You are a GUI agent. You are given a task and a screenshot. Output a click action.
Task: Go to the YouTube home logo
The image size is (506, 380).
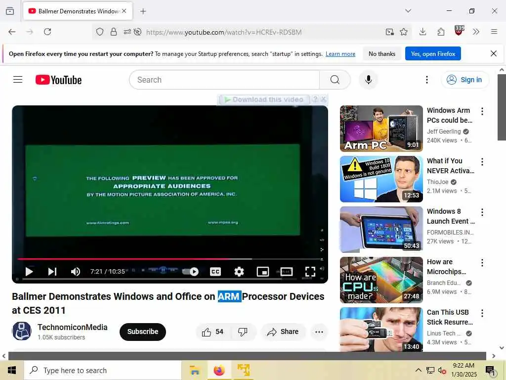[x=58, y=80]
